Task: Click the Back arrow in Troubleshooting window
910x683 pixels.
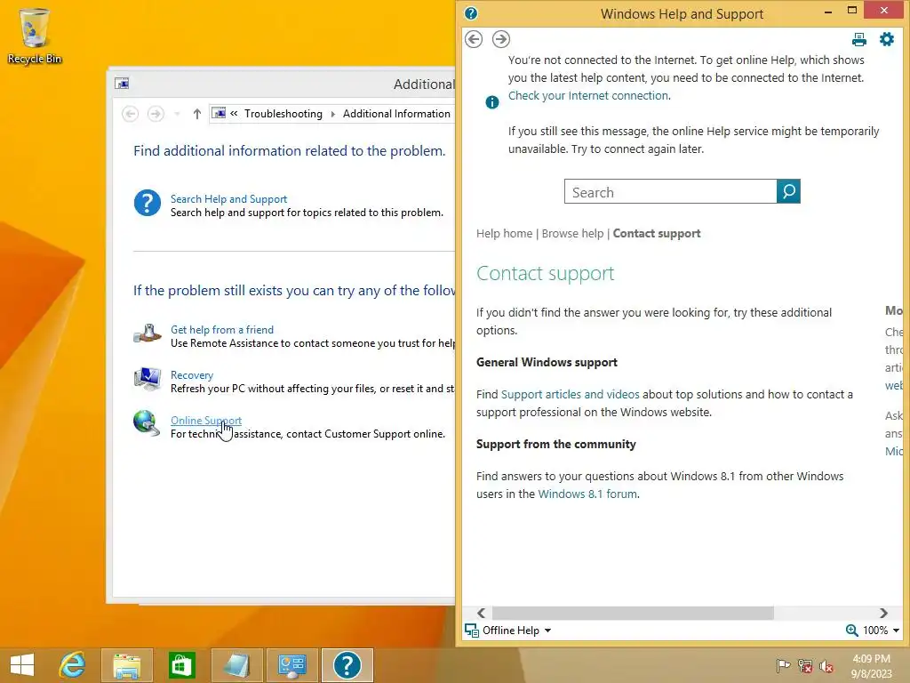Action: [x=130, y=114]
